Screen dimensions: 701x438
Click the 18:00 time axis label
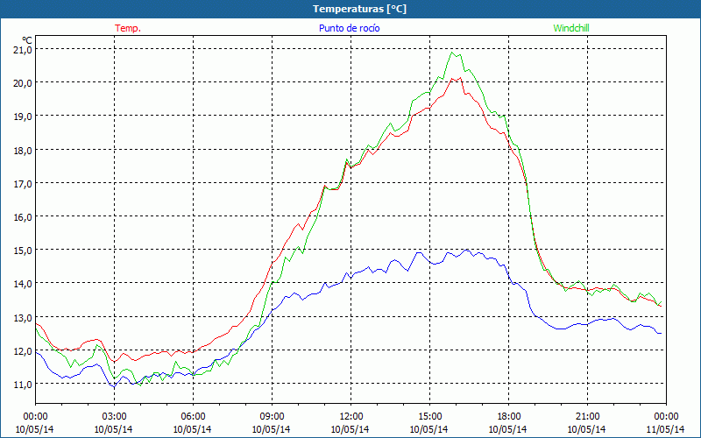[509, 417]
